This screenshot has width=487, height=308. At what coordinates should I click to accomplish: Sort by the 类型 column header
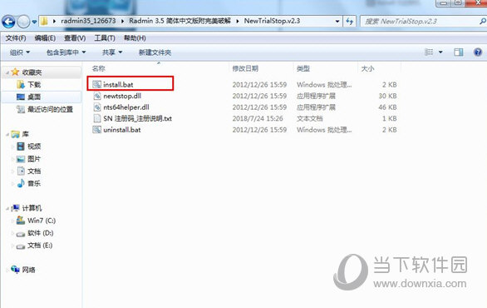pos(303,68)
